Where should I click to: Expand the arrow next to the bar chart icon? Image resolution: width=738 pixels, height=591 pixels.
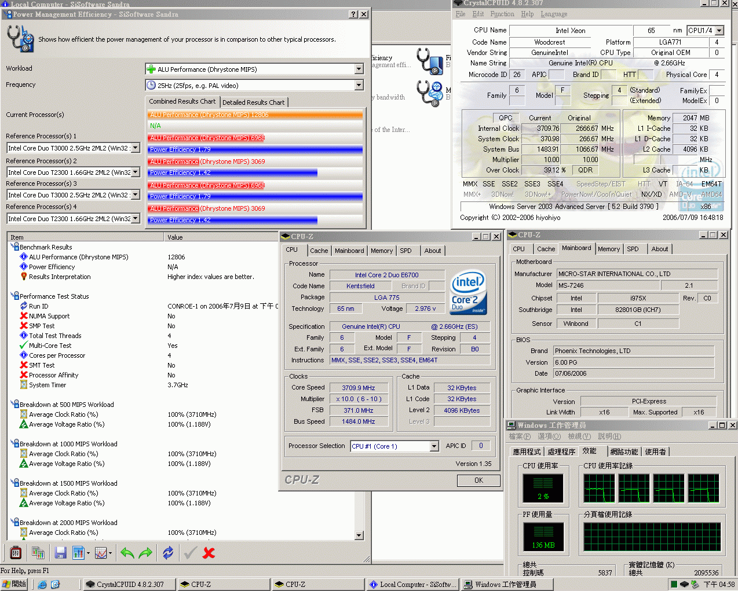(x=88, y=553)
